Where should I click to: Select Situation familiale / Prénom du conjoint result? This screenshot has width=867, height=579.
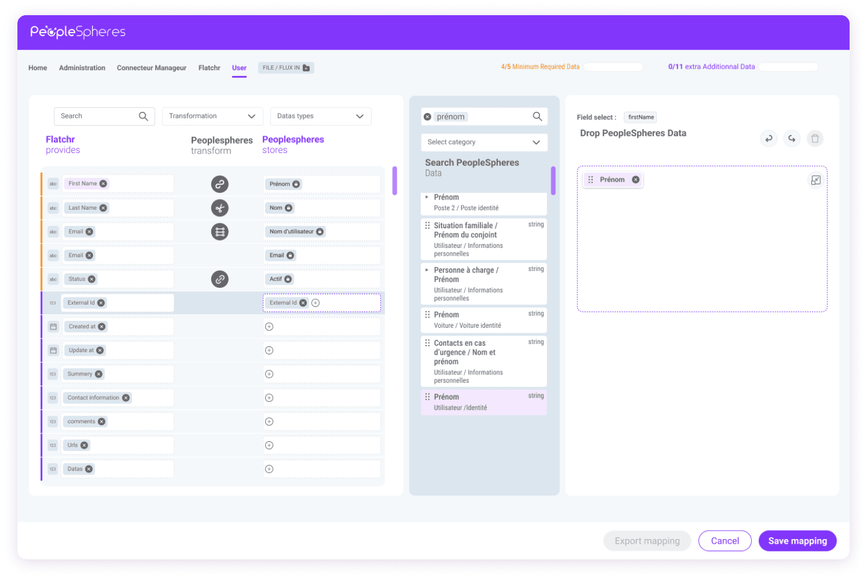484,239
